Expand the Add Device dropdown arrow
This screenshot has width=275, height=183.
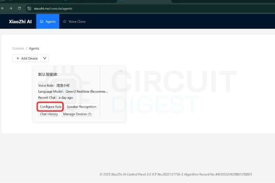click(45, 58)
